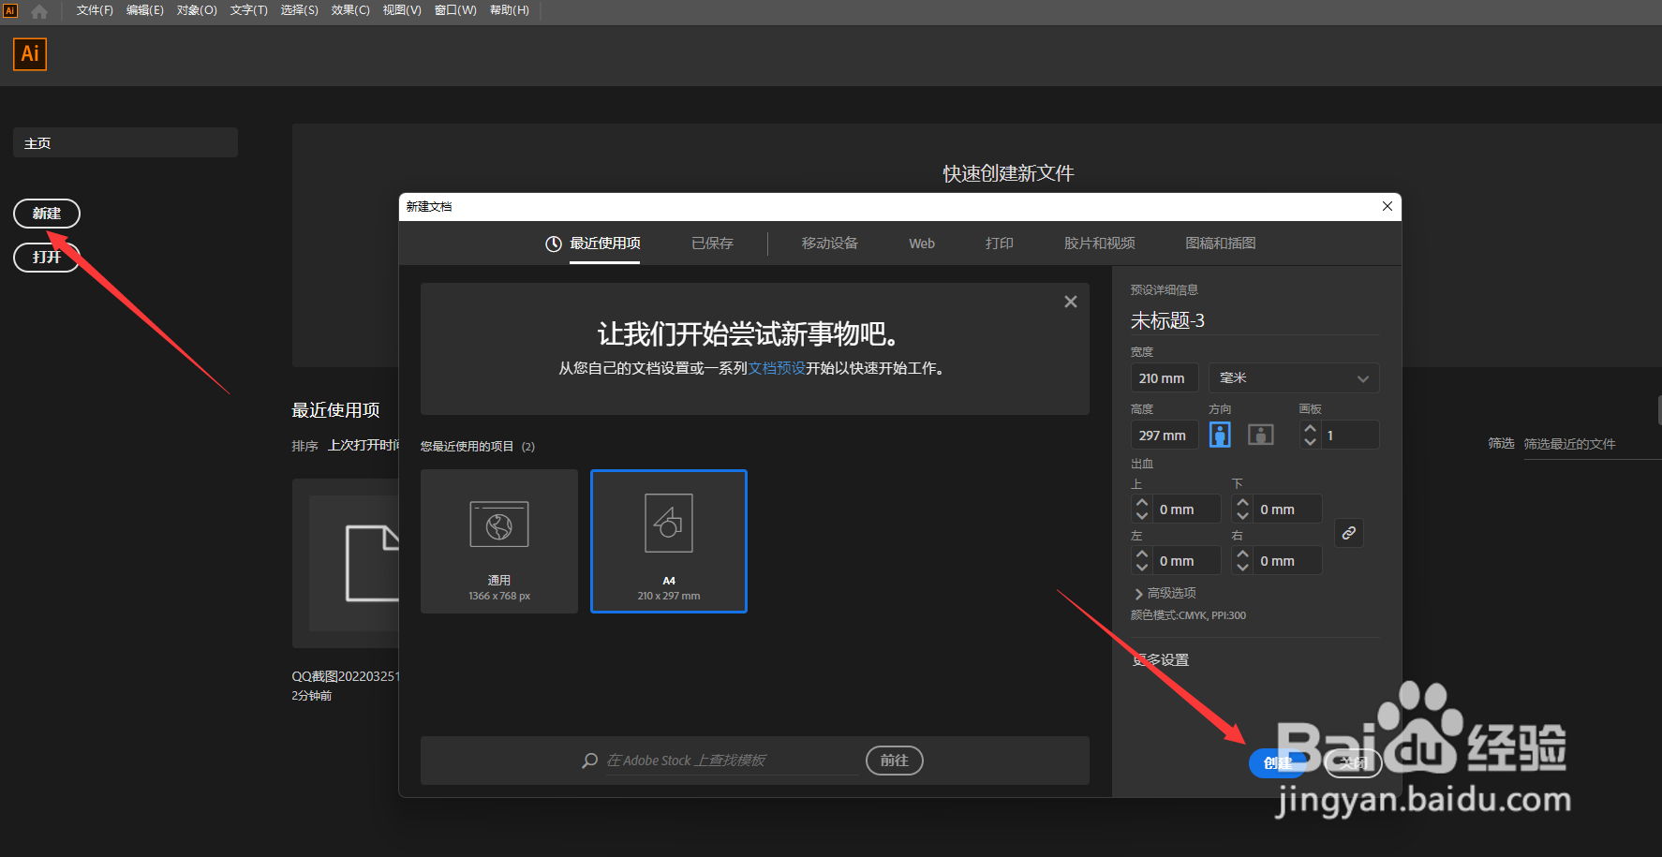The image size is (1662, 857).
Task: Follow the 文档预设 link
Action: [777, 368]
